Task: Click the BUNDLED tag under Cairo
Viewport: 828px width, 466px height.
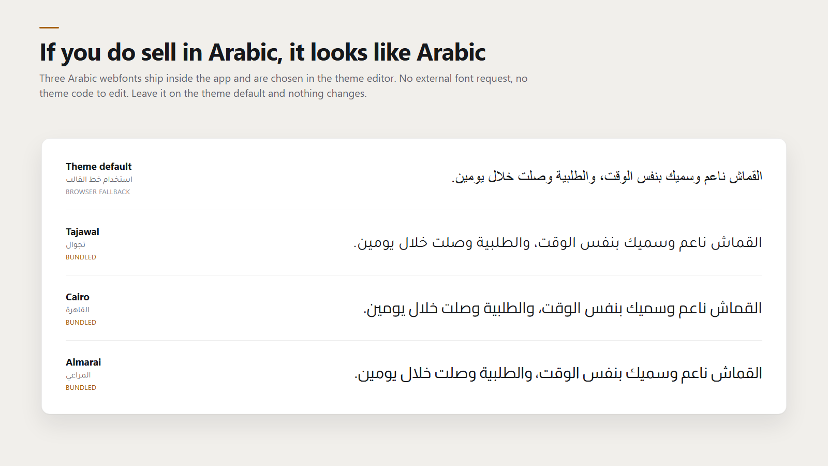Action: pos(81,322)
